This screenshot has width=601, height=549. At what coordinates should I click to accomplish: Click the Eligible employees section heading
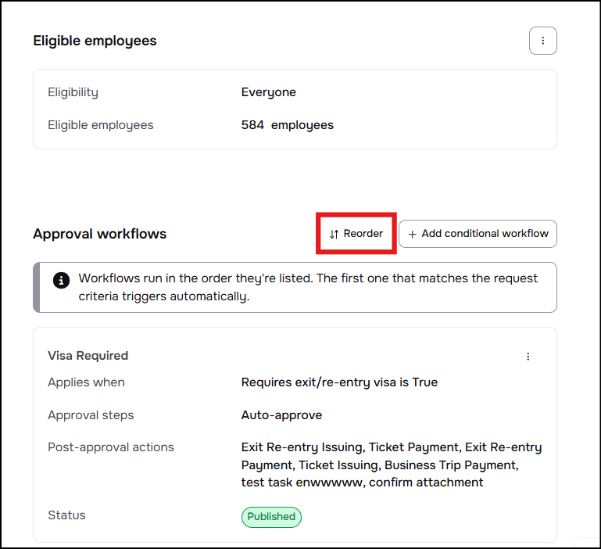(x=95, y=41)
